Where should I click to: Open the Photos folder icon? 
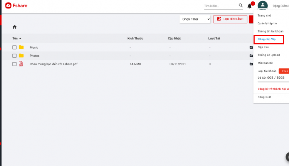21,56
